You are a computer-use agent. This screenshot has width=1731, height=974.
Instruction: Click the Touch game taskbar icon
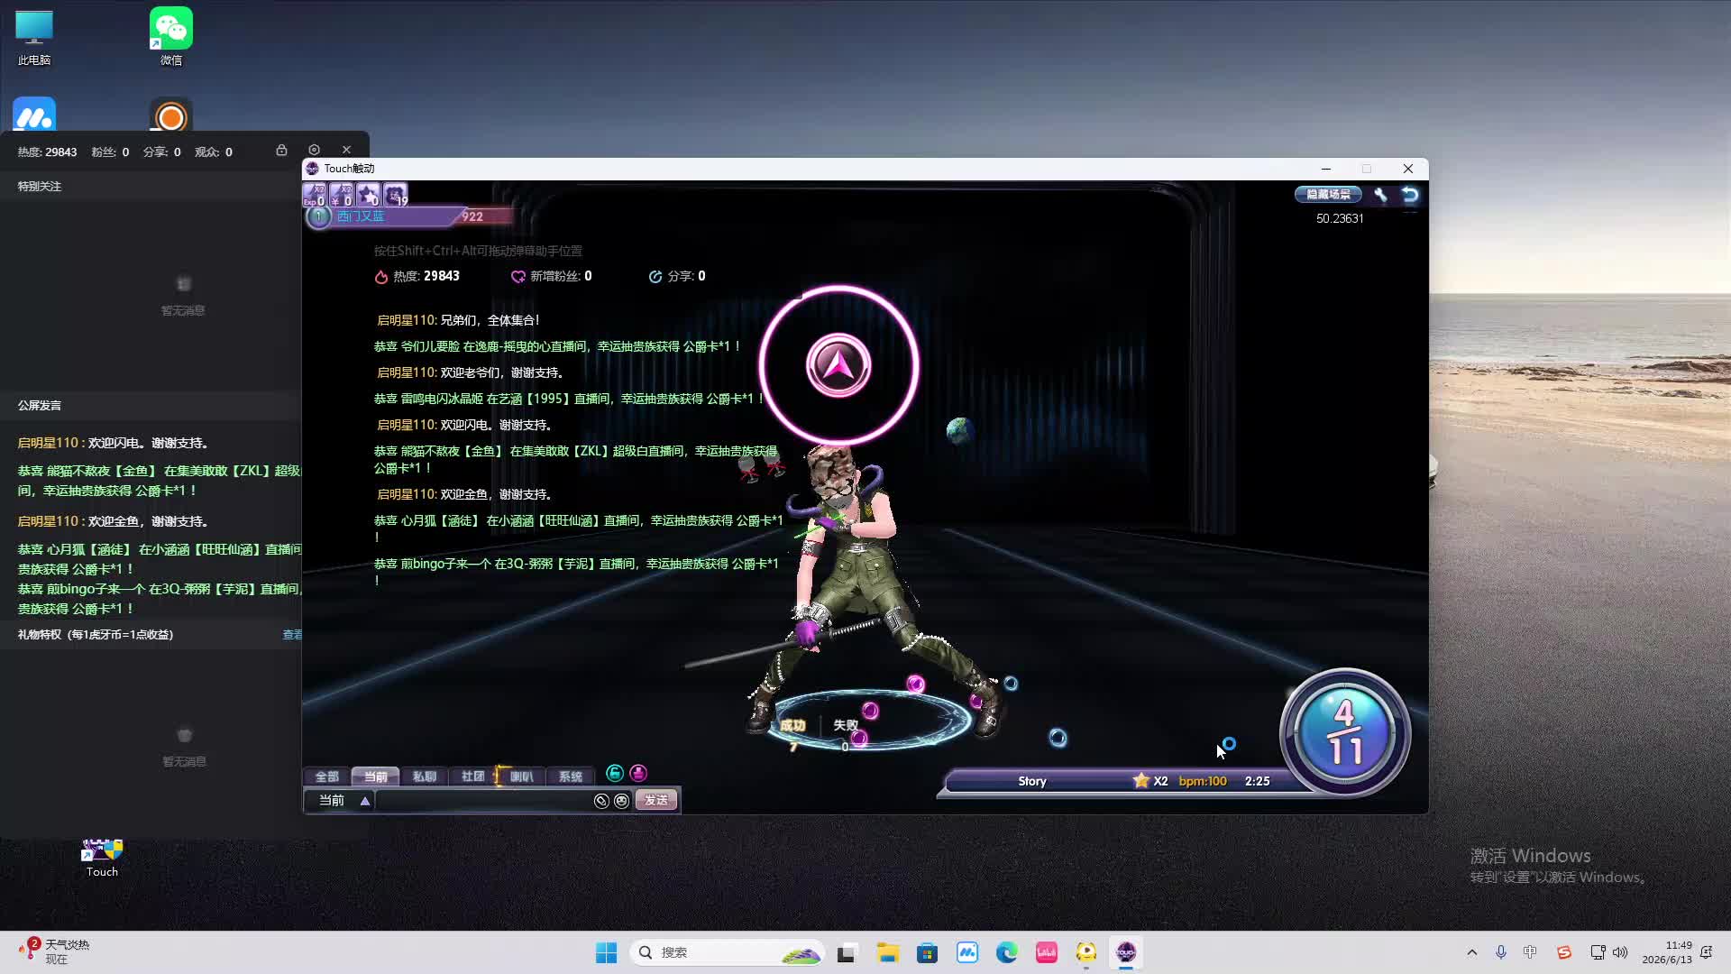[x=1126, y=952]
